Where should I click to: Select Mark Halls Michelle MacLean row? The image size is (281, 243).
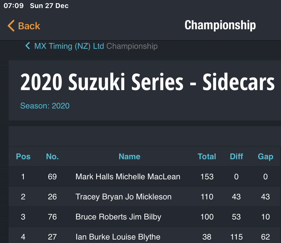145,176
